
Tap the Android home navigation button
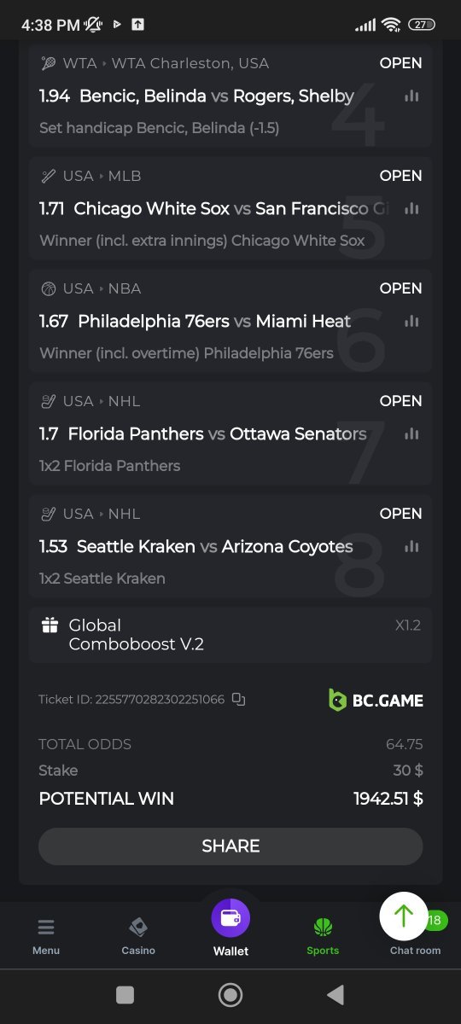pos(230,995)
